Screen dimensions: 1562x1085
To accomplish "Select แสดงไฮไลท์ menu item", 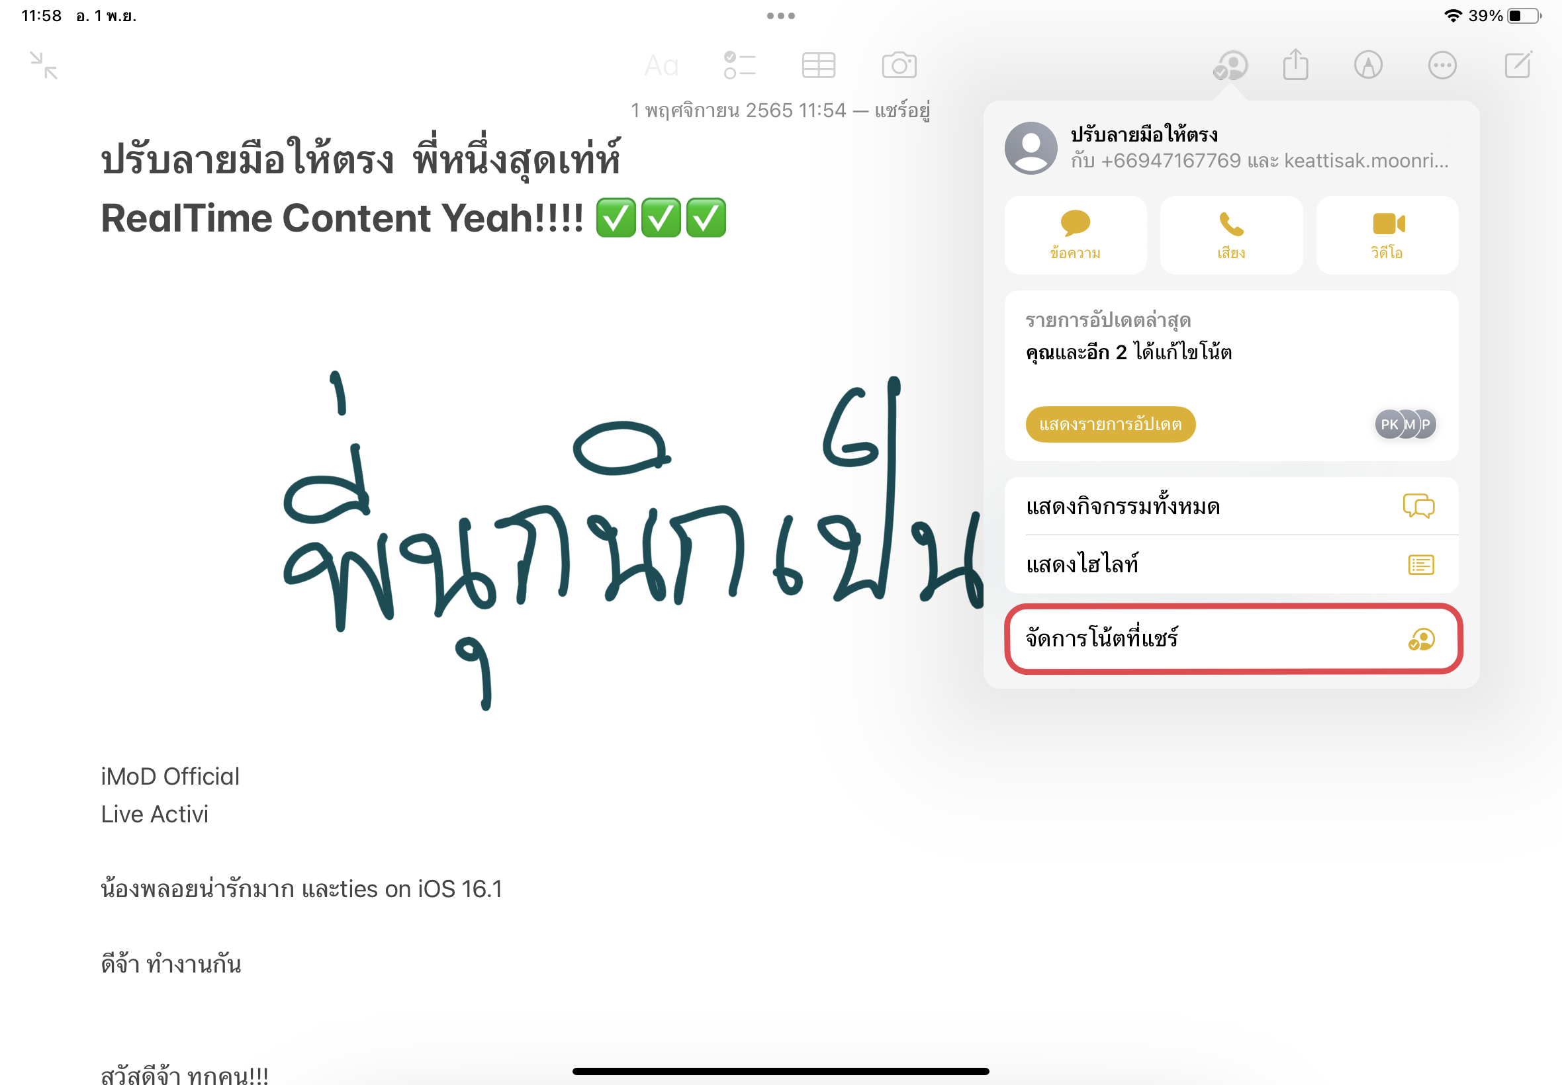I will (x=1232, y=564).
